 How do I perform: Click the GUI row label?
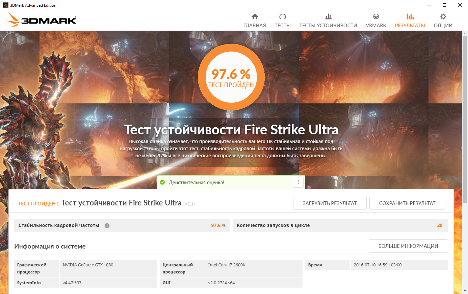coord(166,283)
